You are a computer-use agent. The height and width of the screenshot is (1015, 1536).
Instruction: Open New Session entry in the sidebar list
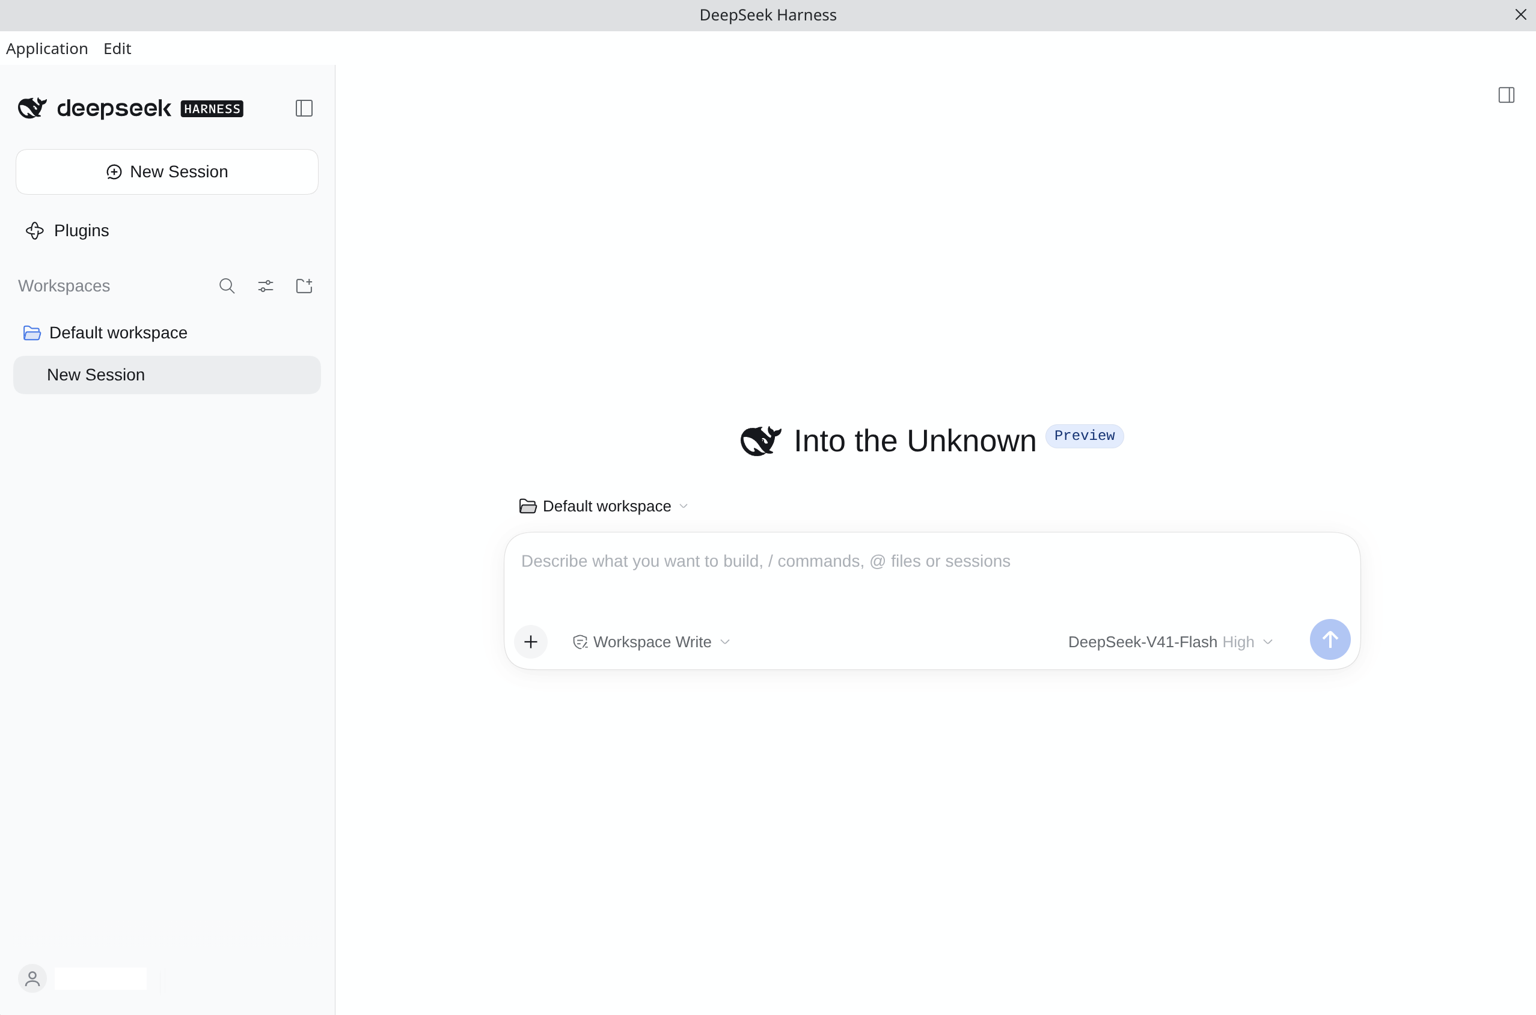click(x=167, y=375)
